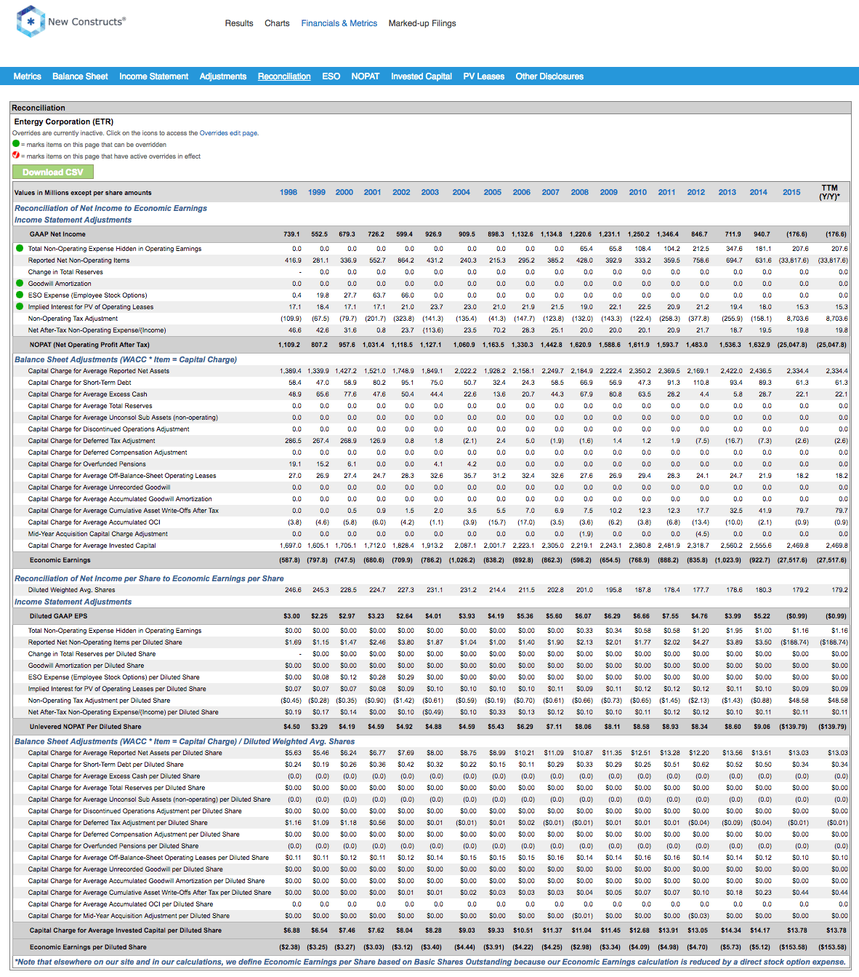Select 2013 year column link
The height and width of the screenshot is (977, 859).
pos(727,193)
